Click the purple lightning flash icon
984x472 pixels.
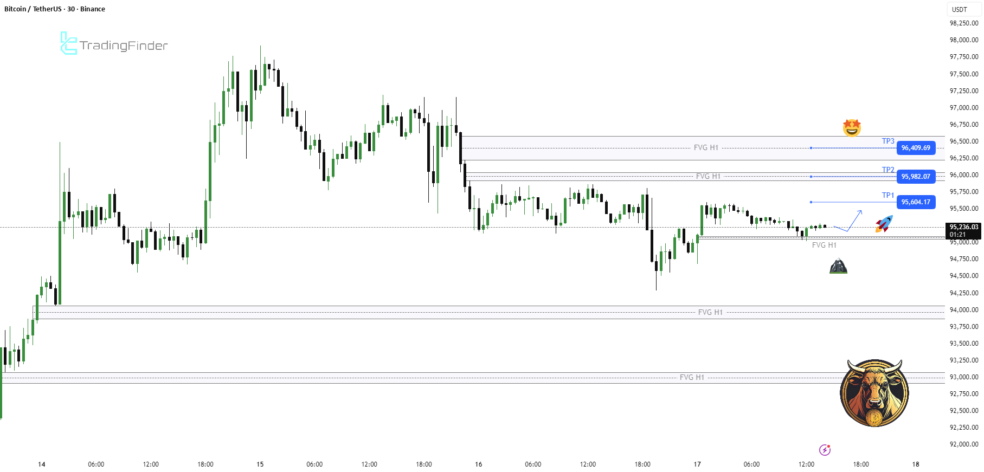click(825, 450)
